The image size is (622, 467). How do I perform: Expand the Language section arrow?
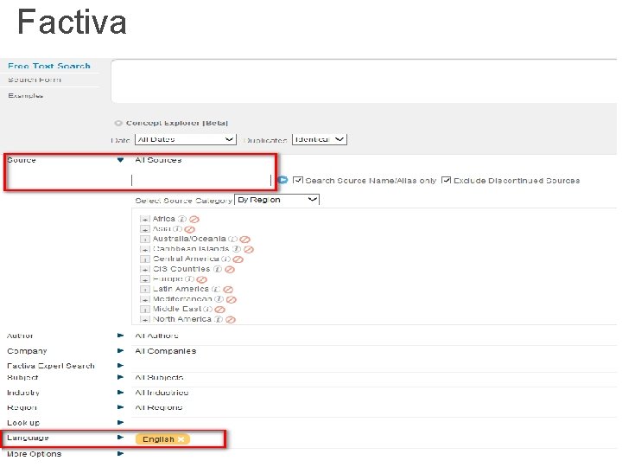pos(121,438)
